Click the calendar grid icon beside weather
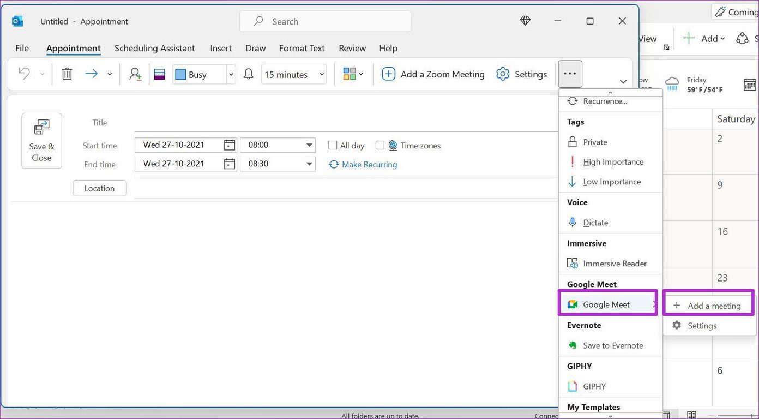Viewport: 759px width, 419px height. (x=750, y=84)
